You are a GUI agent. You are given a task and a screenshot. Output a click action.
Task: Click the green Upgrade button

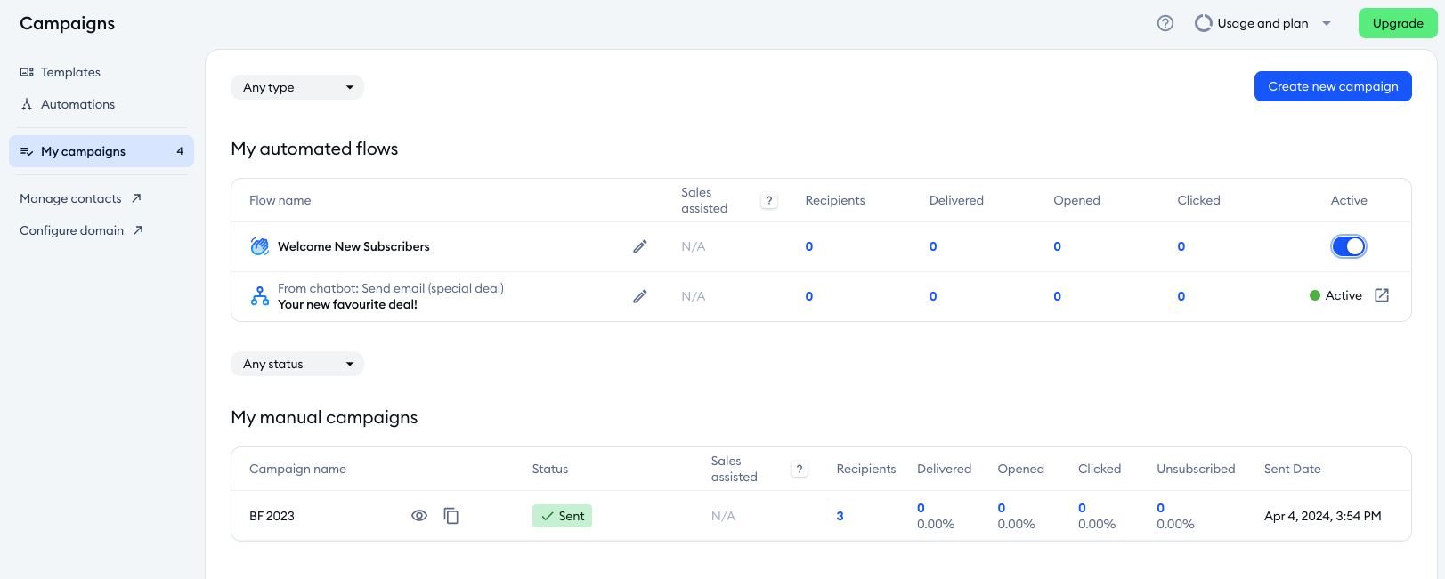(x=1397, y=23)
